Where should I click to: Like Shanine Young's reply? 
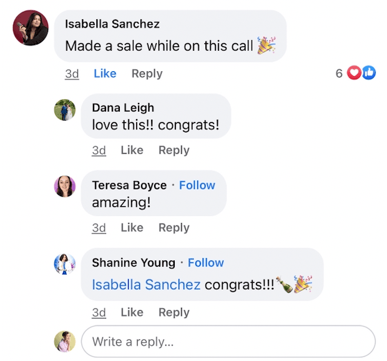click(x=132, y=312)
